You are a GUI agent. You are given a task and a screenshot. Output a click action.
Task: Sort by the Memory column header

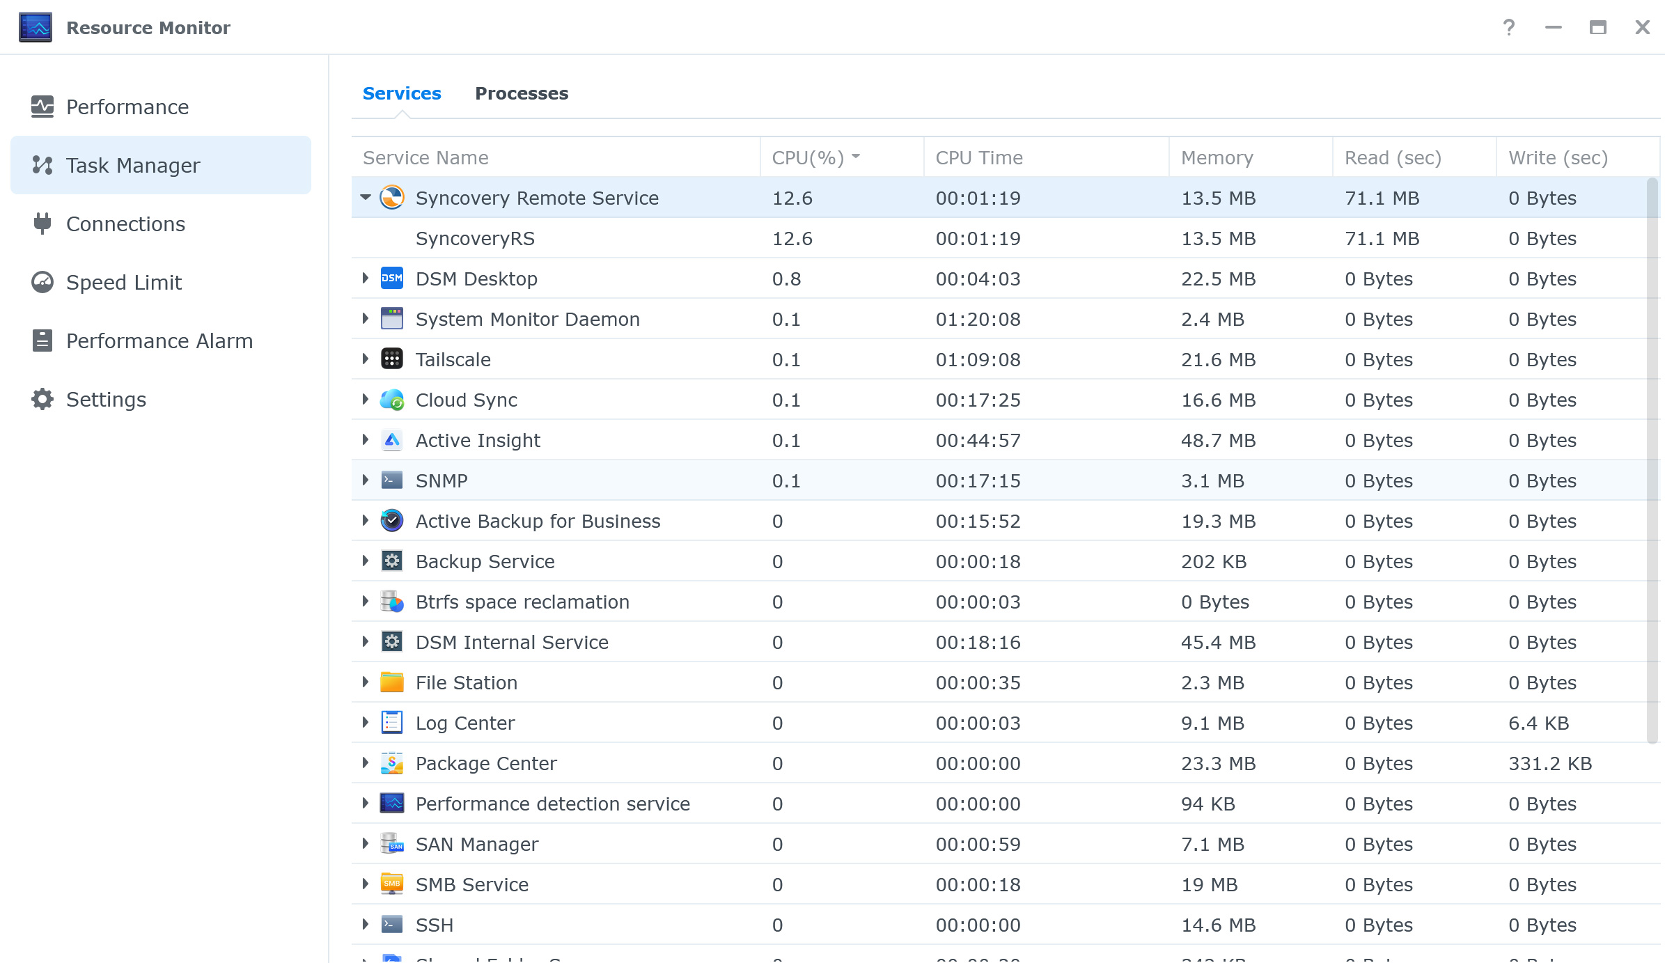click(1251, 157)
